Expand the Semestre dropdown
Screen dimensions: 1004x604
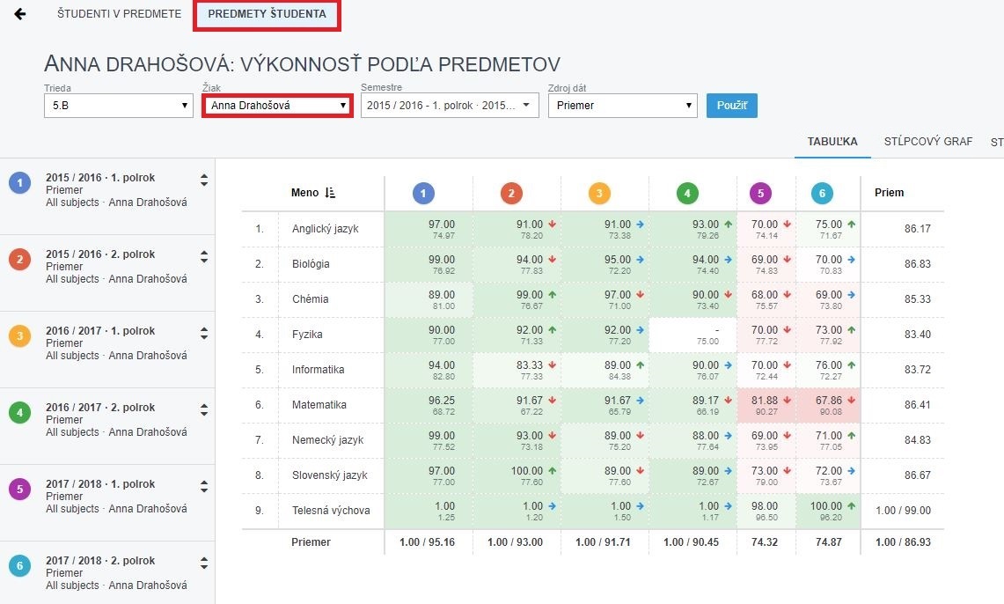449,106
